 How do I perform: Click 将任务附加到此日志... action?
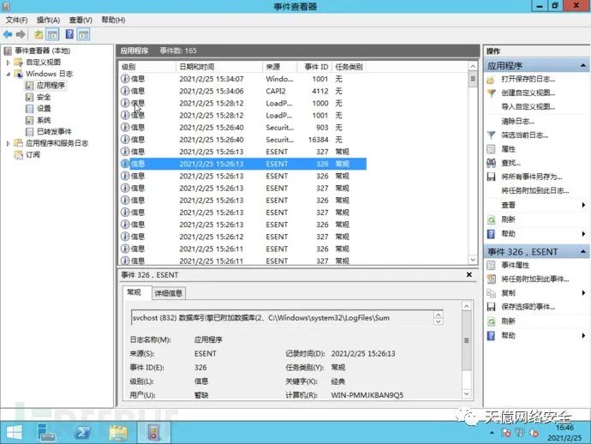pos(534,190)
